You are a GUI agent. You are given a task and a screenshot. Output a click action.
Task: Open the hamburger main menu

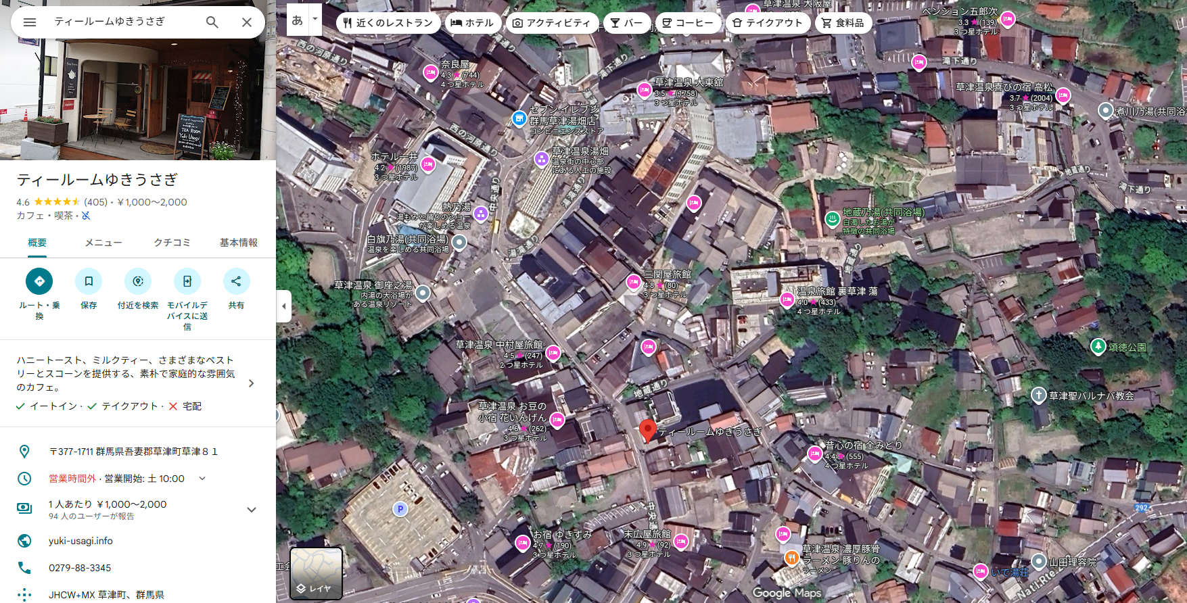click(x=30, y=22)
